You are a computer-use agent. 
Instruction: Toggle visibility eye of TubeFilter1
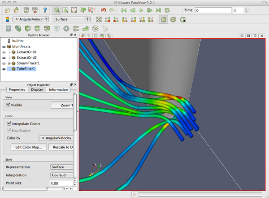coord(4,69)
